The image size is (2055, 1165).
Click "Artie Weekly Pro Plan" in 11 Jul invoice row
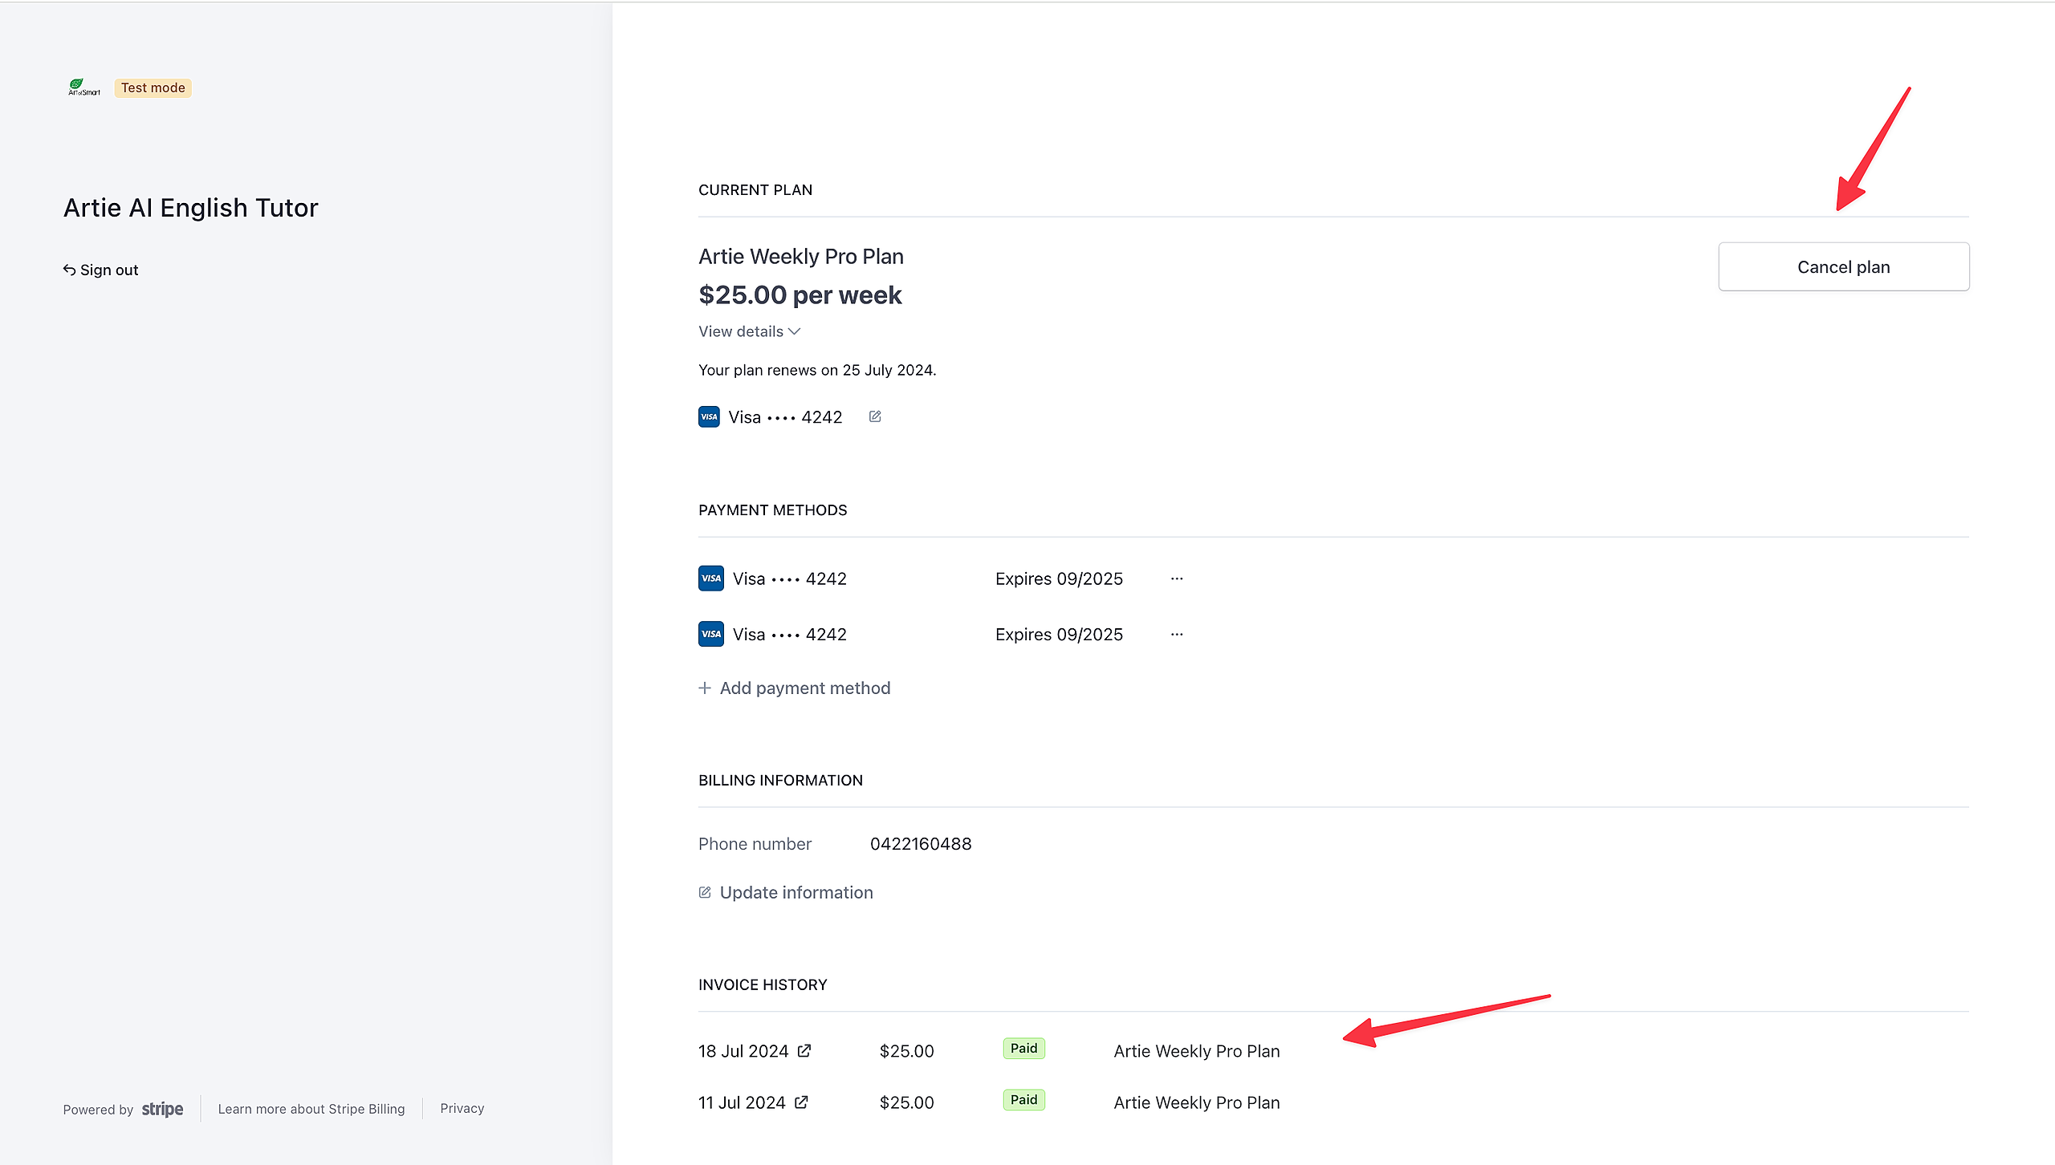(x=1197, y=1102)
